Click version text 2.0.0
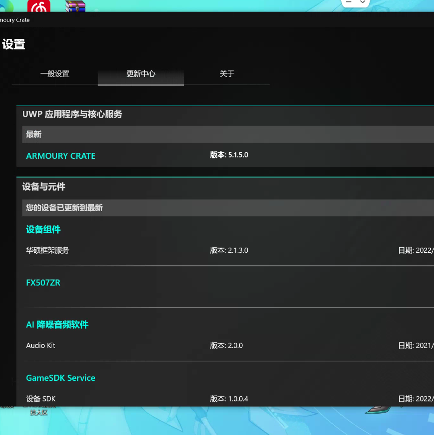 click(x=235, y=346)
